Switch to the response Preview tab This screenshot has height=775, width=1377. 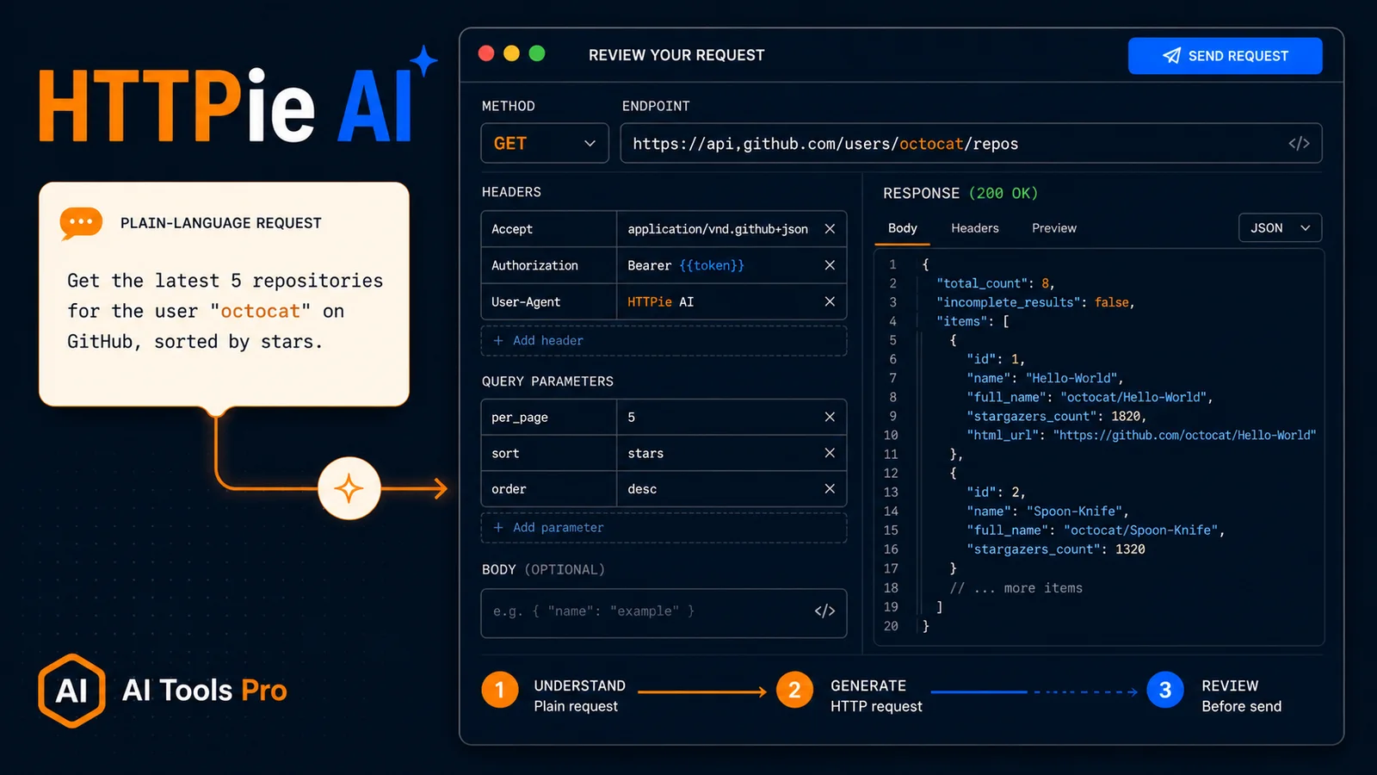pos(1054,228)
